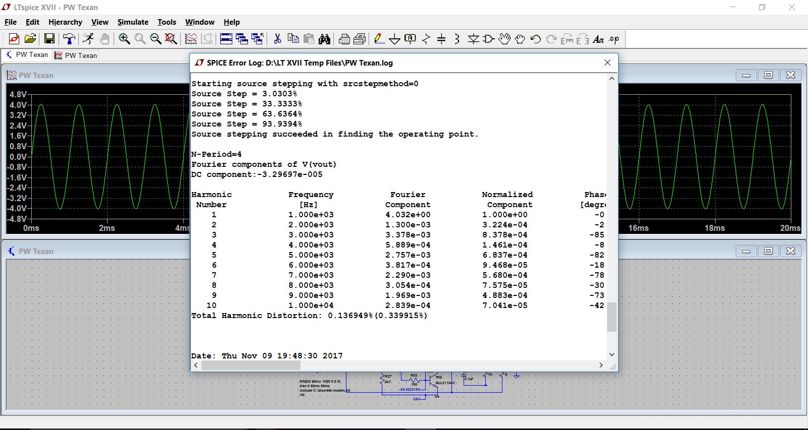The height and width of the screenshot is (430, 808).
Task: Open the Edit menu
Action: (x=32, y=22)
